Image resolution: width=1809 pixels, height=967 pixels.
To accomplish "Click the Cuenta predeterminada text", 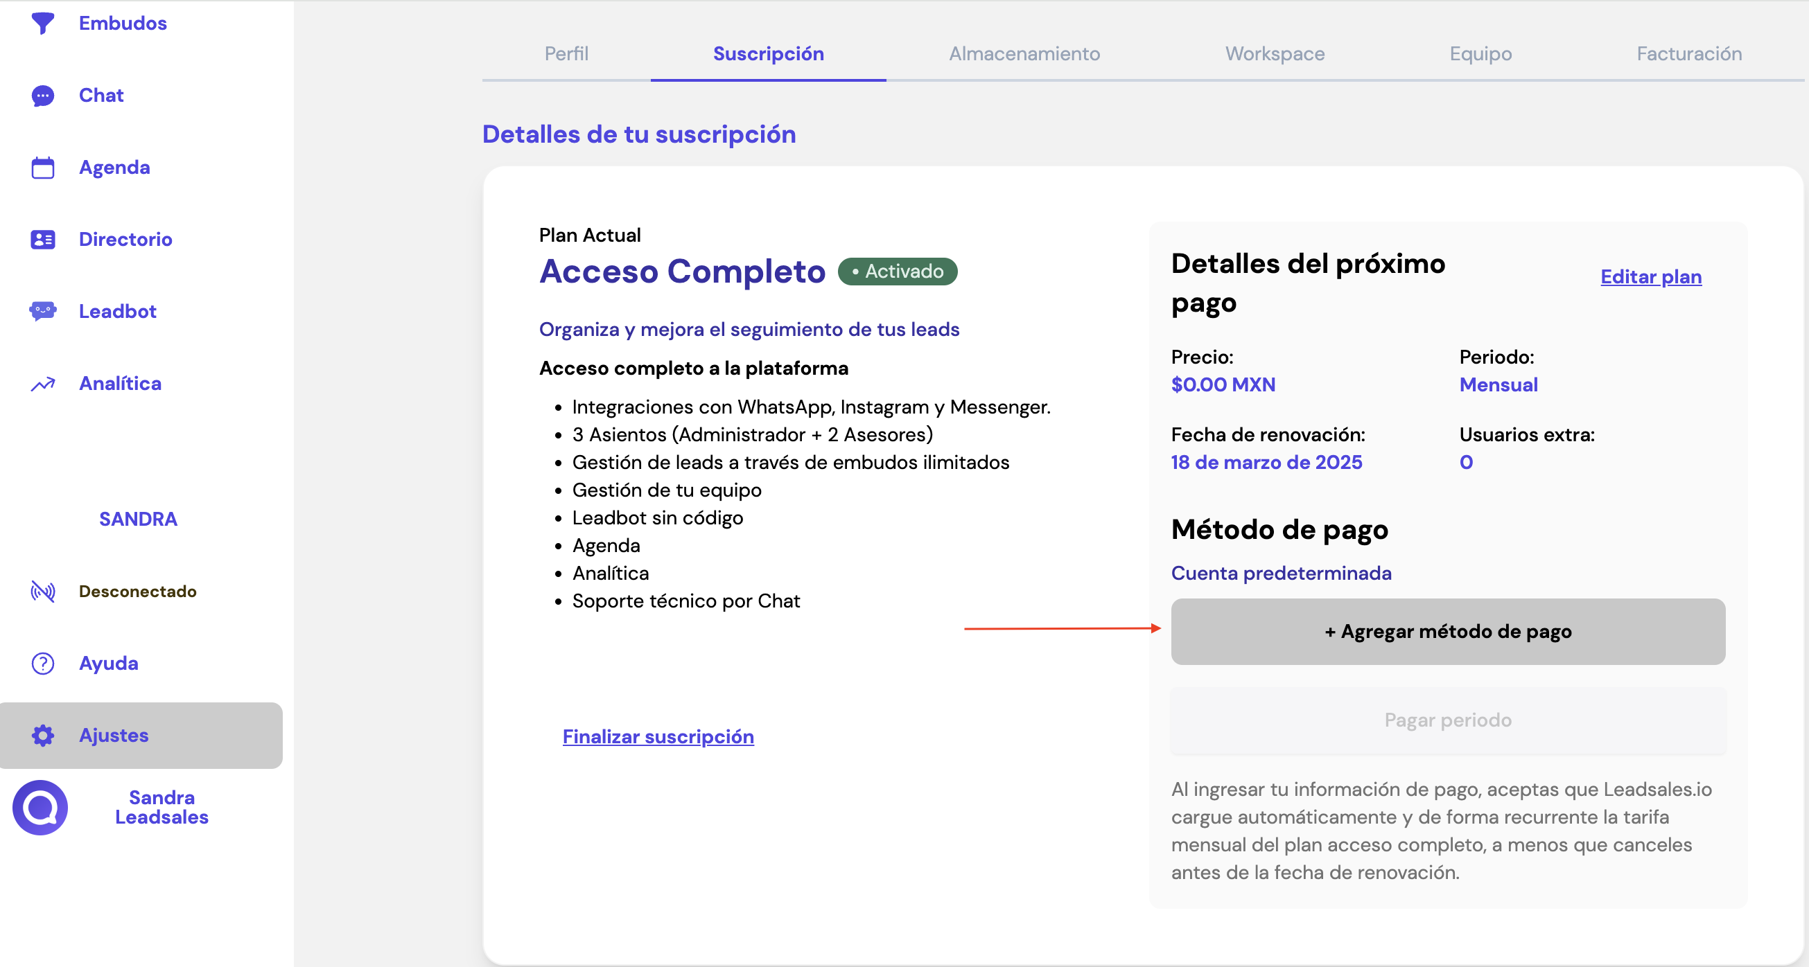I will click(x=1282, y=574).
